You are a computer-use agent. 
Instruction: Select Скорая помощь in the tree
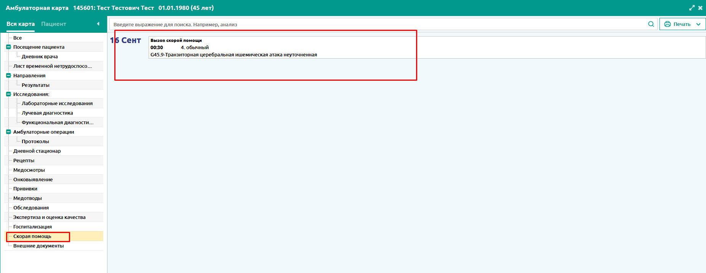(32, 236)
